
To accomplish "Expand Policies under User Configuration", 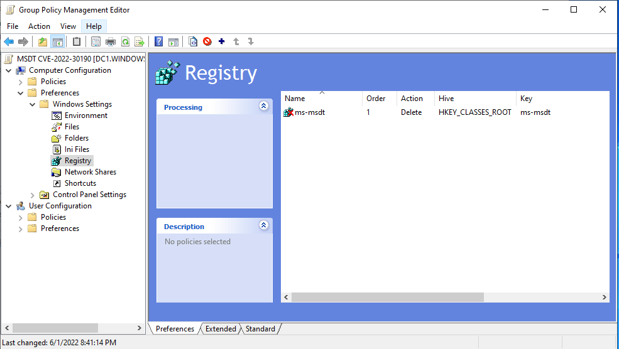I will [x=21, y=218].
